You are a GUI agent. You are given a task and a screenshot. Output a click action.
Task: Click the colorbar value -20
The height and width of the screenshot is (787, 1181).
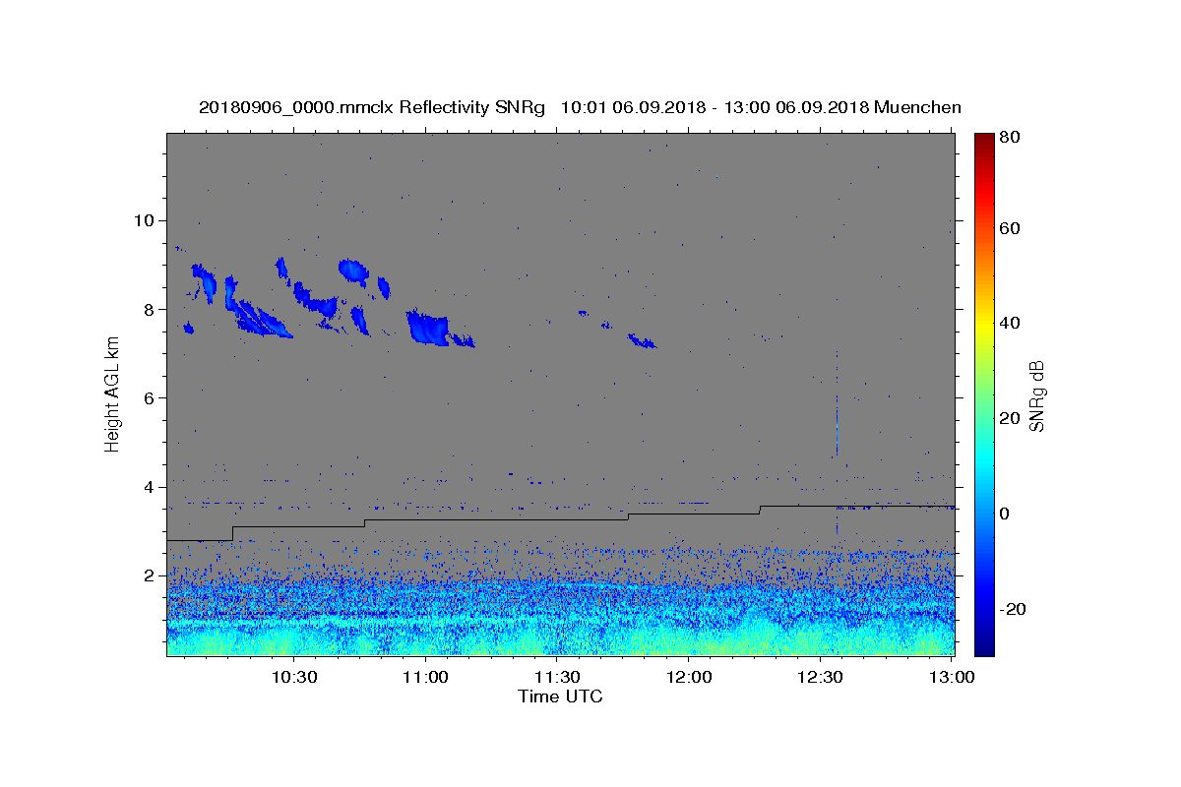[x=1014, y=609]
